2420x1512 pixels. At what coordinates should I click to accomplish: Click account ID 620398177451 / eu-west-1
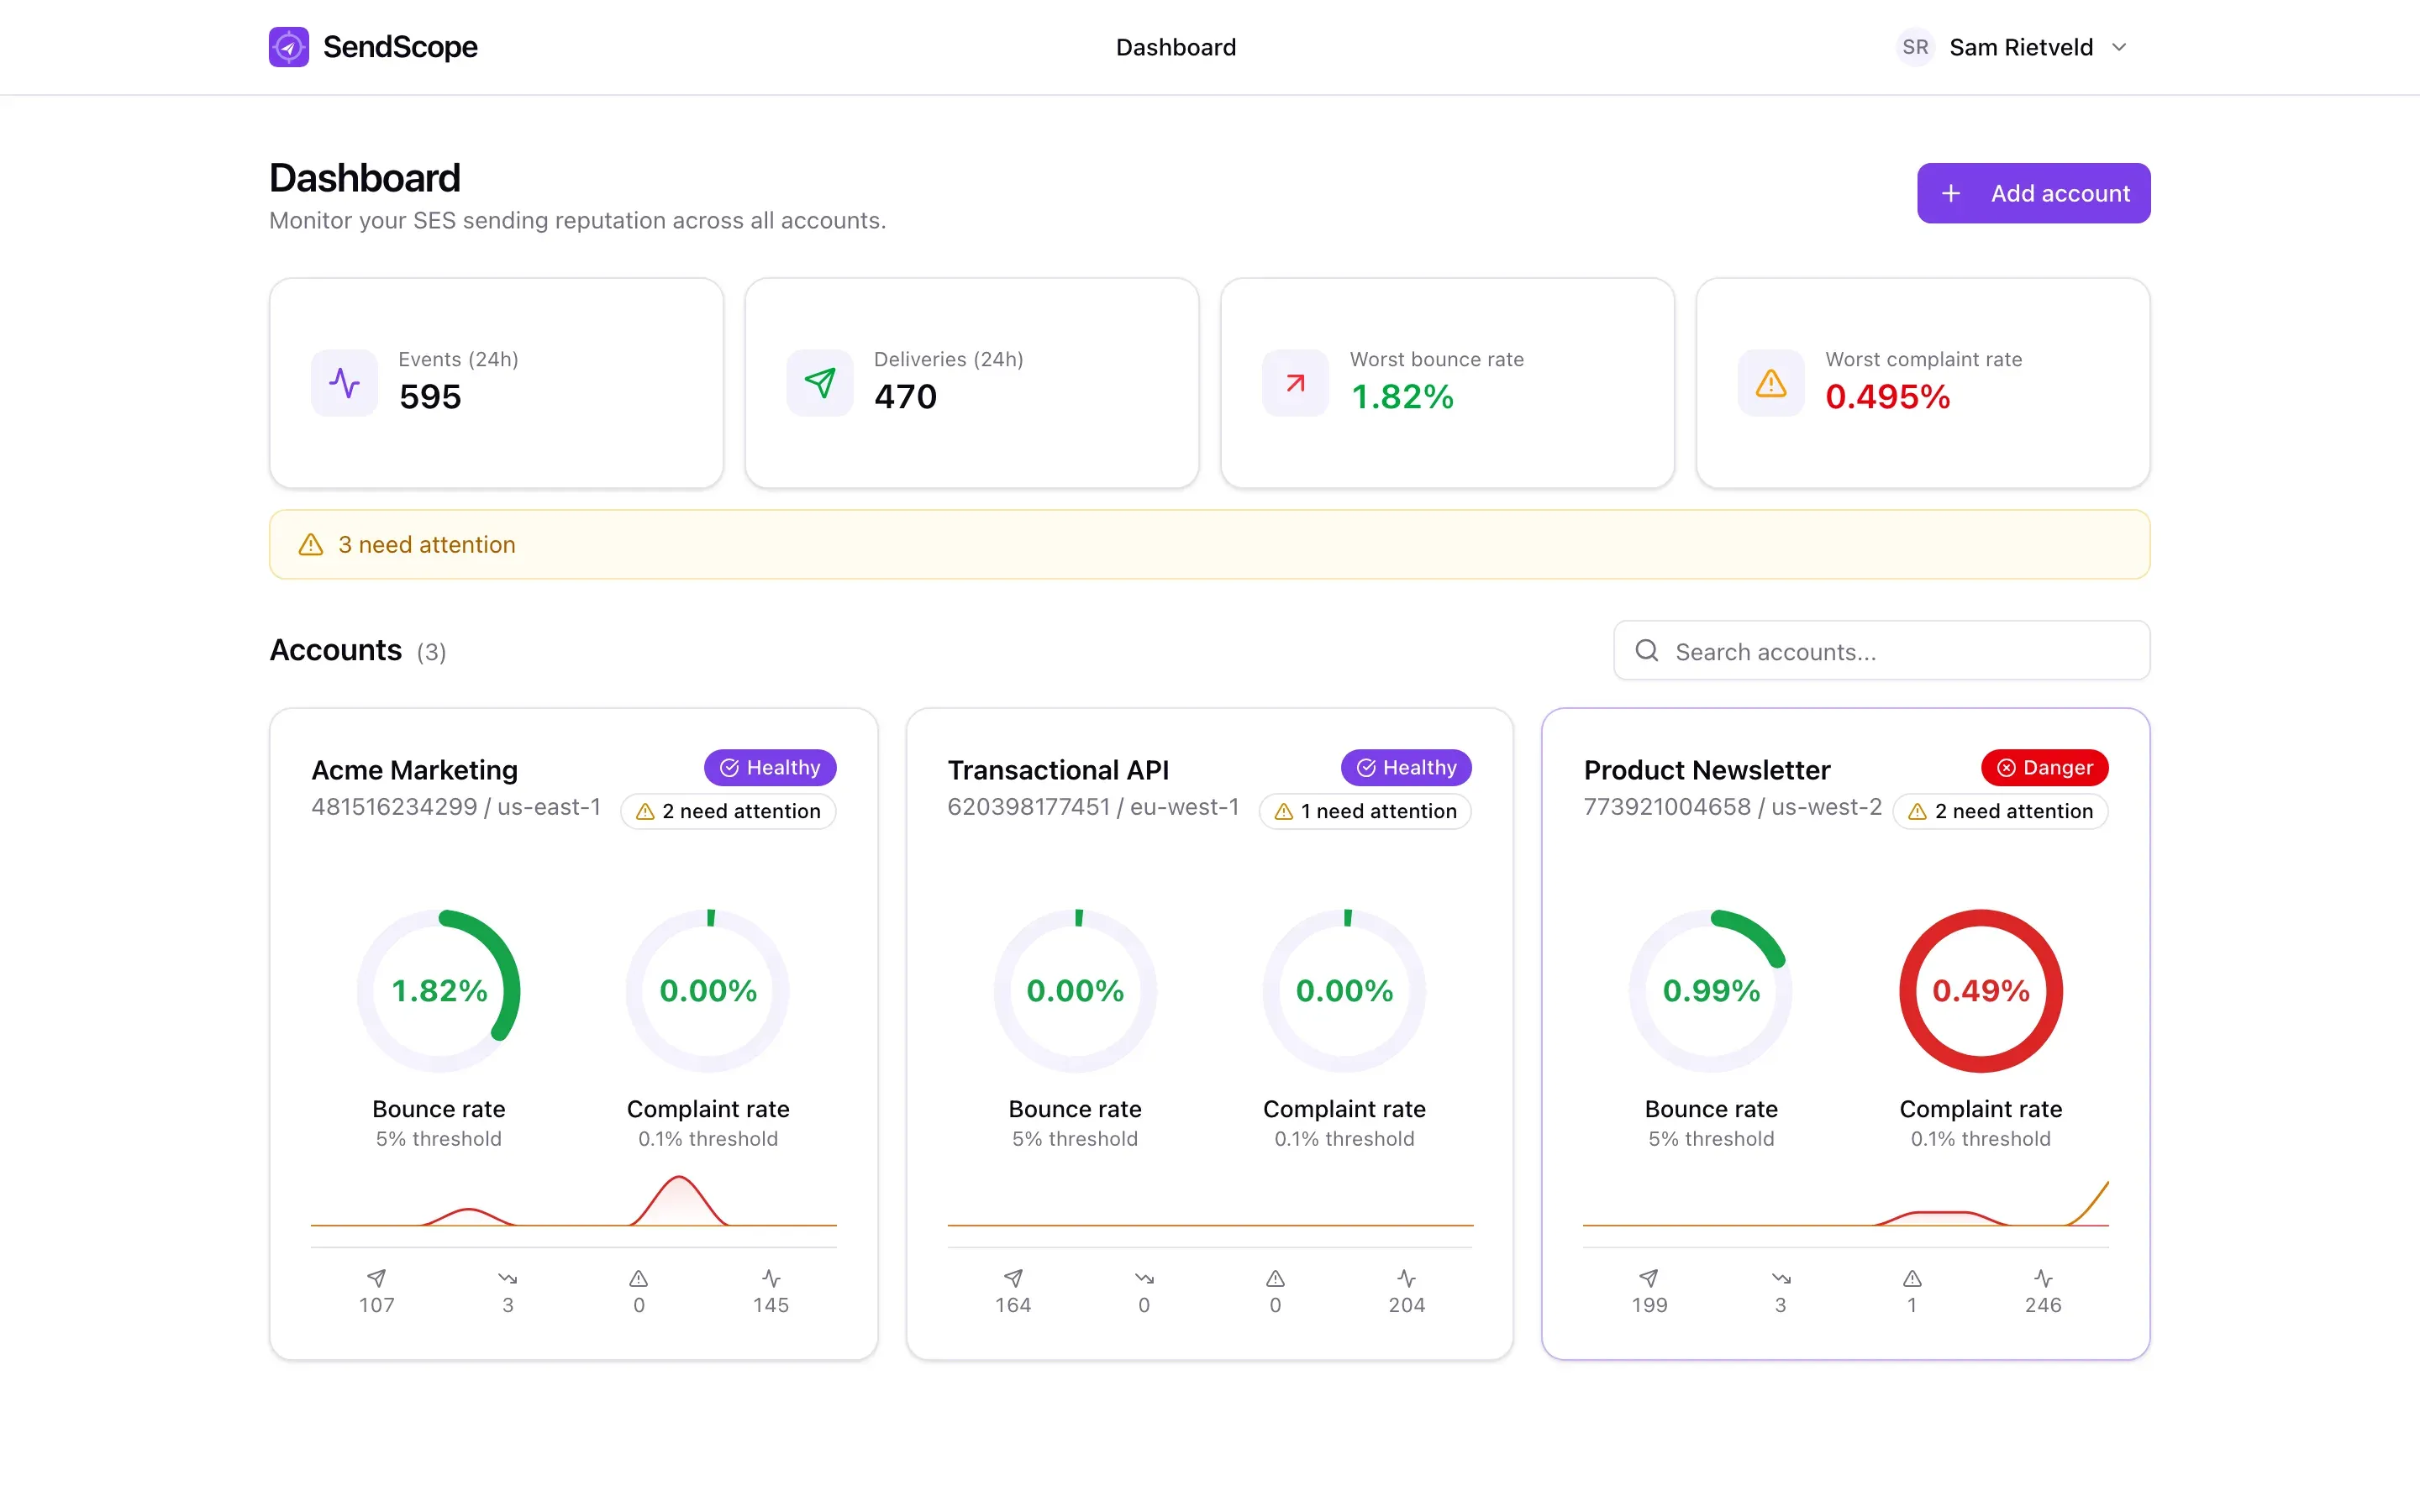1093,807
